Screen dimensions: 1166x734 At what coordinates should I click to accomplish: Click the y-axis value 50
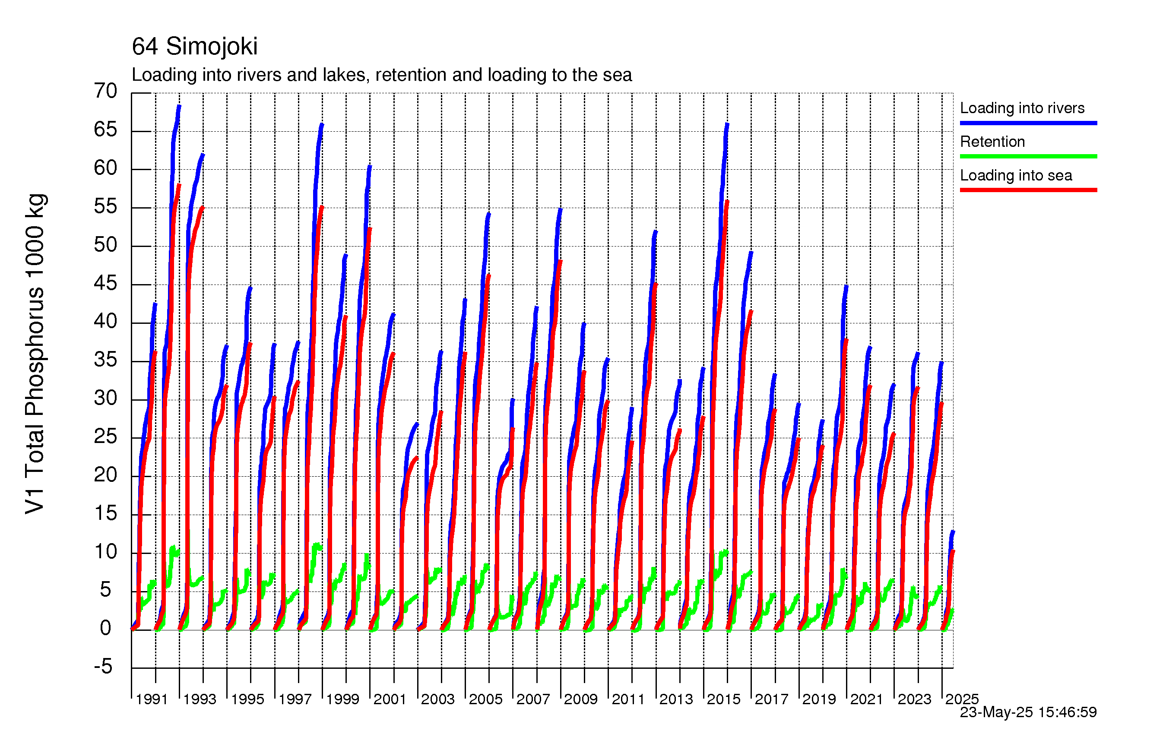point(105,244)
